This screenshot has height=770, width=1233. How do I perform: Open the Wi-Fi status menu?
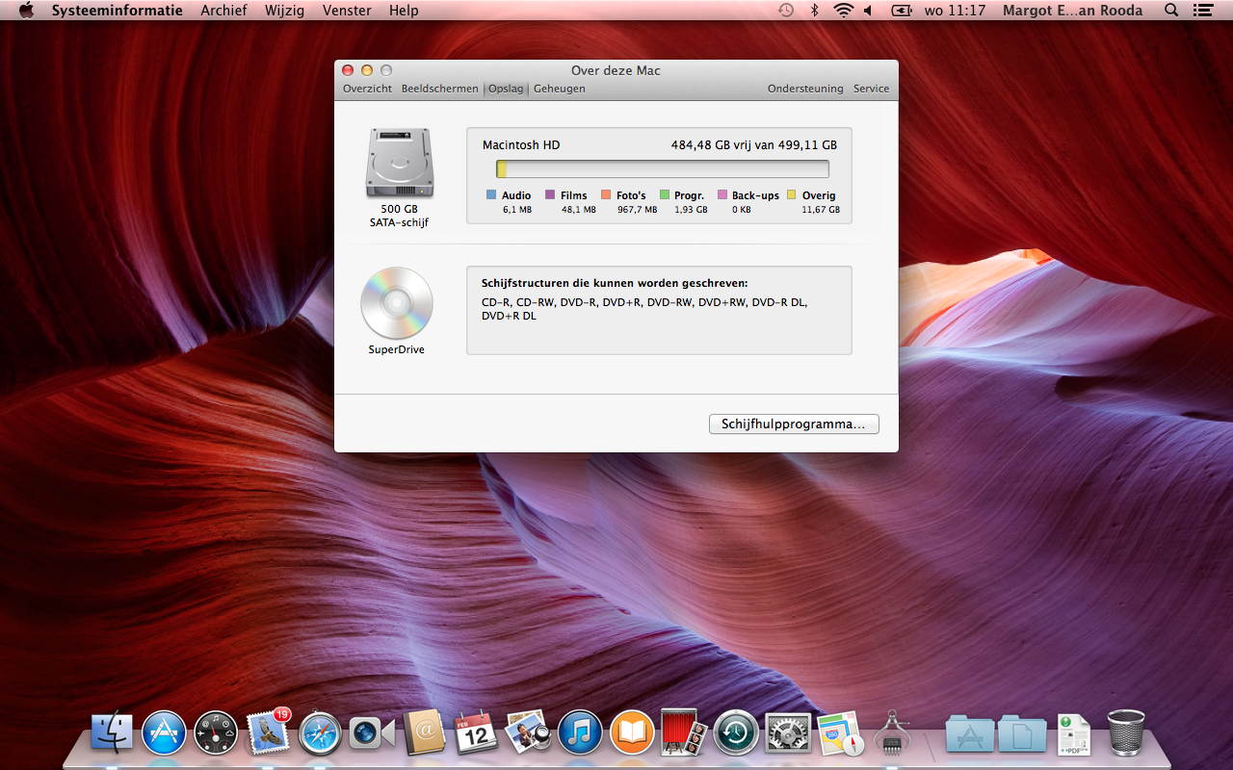pos(844,11)
